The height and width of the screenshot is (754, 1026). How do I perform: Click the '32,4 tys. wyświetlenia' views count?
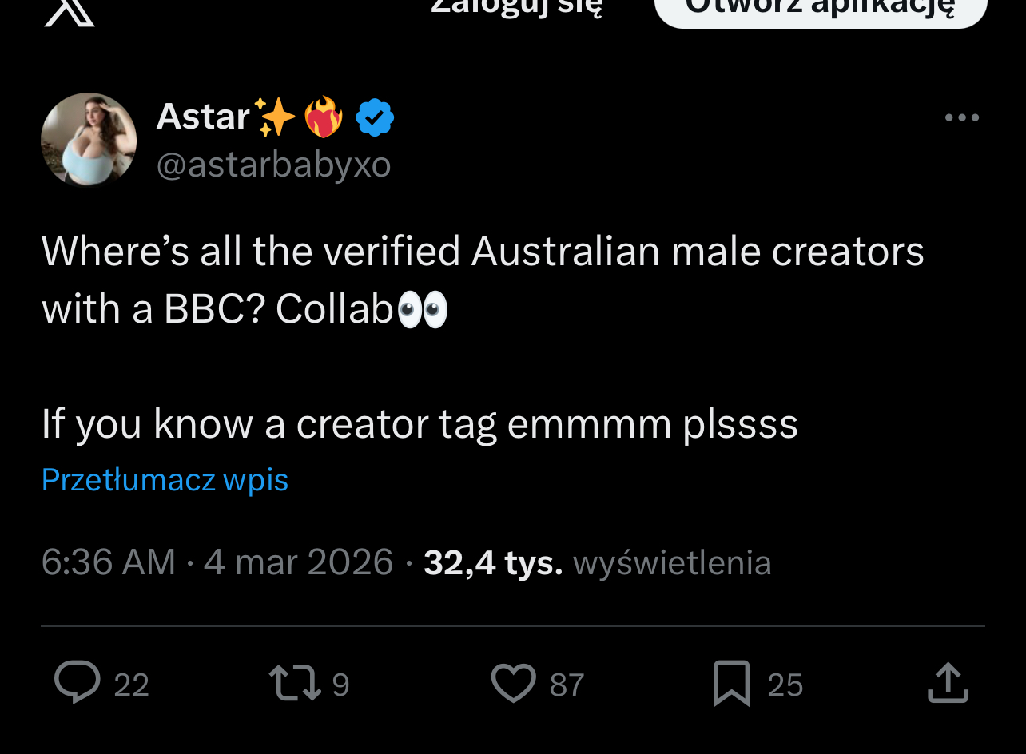597,562
